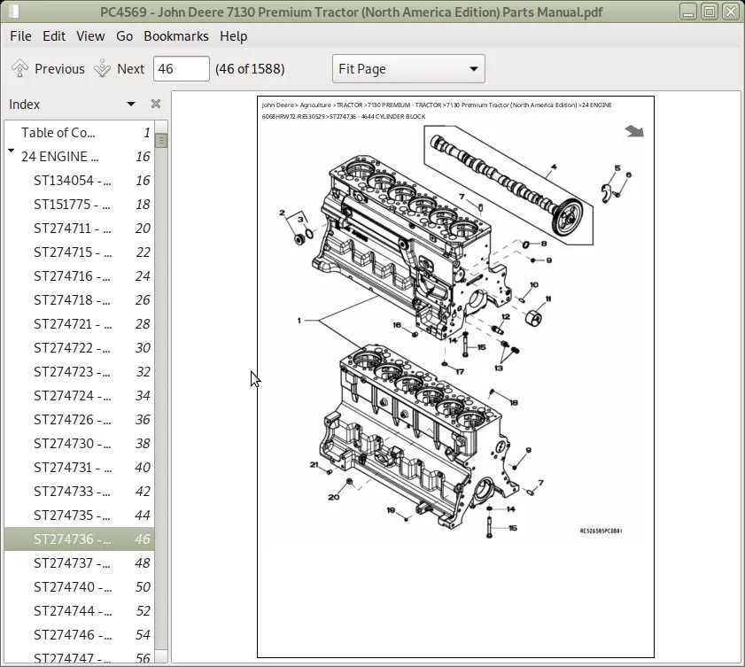Select index entry ST274744
This screenshot has width=745, height=667.
point(80,611)
